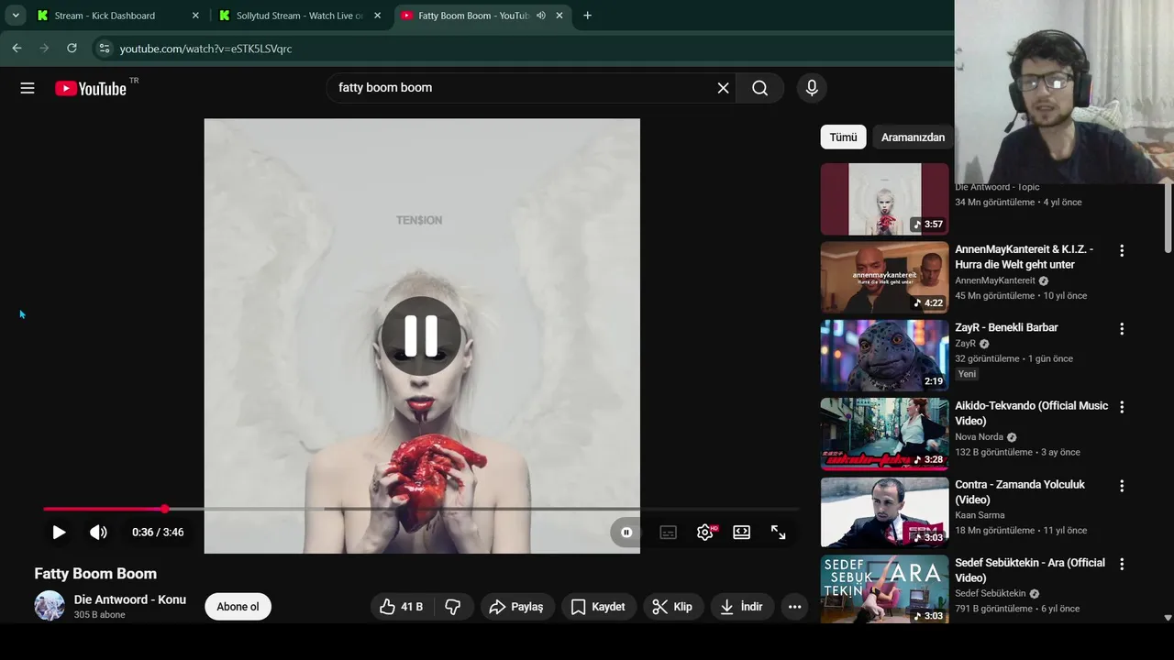Open Sedef Sebüktekin Ara thumbnail
The image size is (1174, 660).
click(x=884, y=589)
